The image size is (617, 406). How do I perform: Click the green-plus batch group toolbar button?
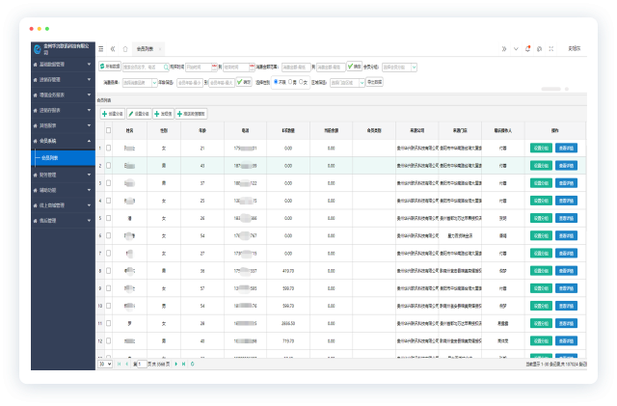(x=113, y=114)
